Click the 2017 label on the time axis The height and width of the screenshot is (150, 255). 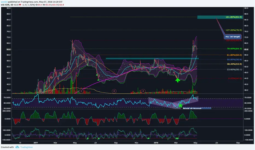[x=36, y=143]
